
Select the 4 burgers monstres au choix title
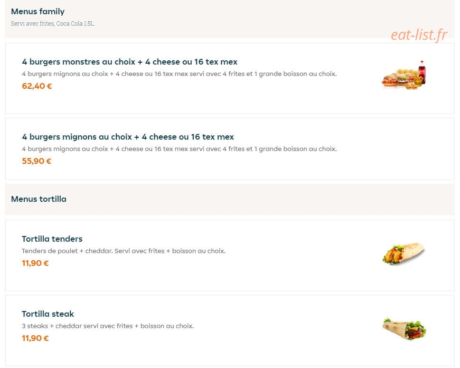(130, 62)
